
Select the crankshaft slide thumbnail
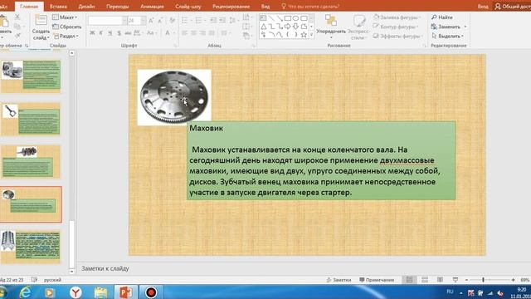point(31,162)
